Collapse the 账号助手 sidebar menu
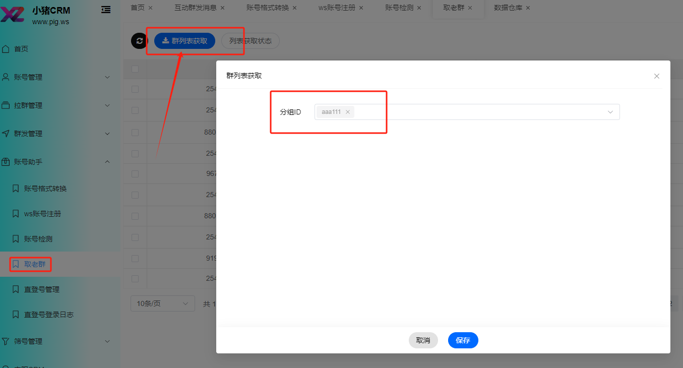The image size is (683, 368). pos(107,162)
